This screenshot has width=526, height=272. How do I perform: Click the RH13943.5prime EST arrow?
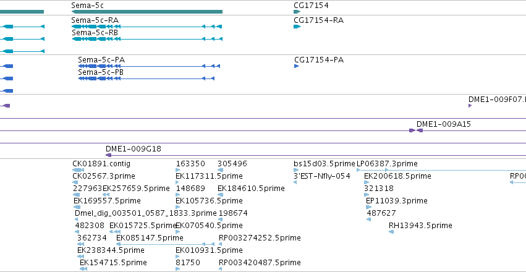point(391,232)
